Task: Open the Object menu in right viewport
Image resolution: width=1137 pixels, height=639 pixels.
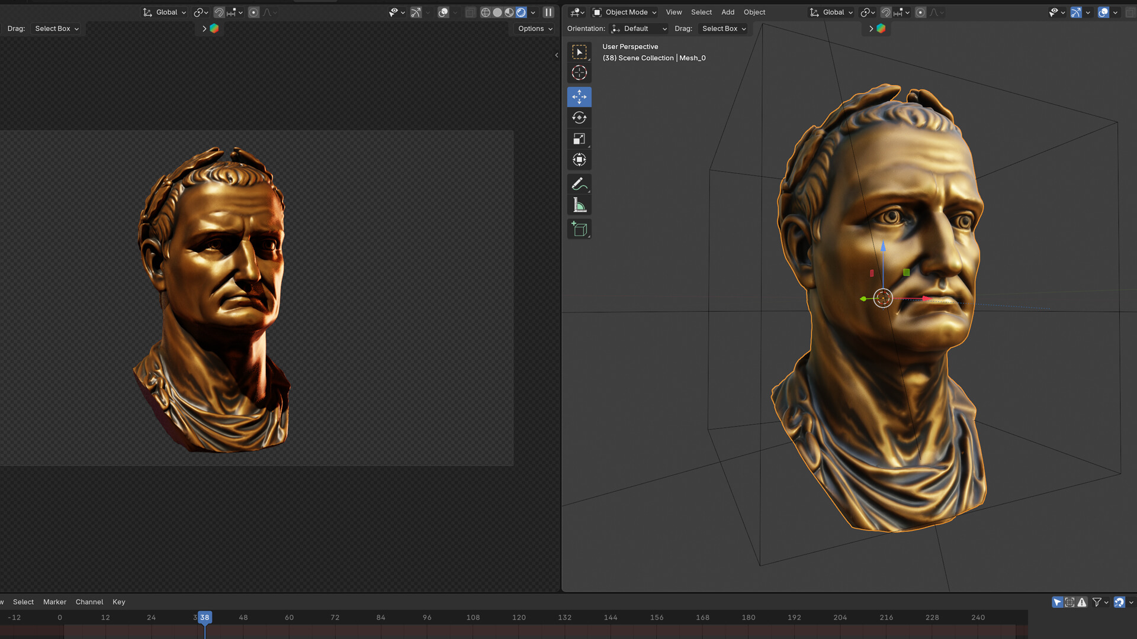Action: (754, 12)
